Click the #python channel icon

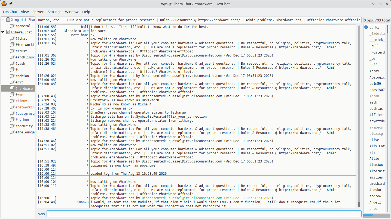[x=12, y=120]
